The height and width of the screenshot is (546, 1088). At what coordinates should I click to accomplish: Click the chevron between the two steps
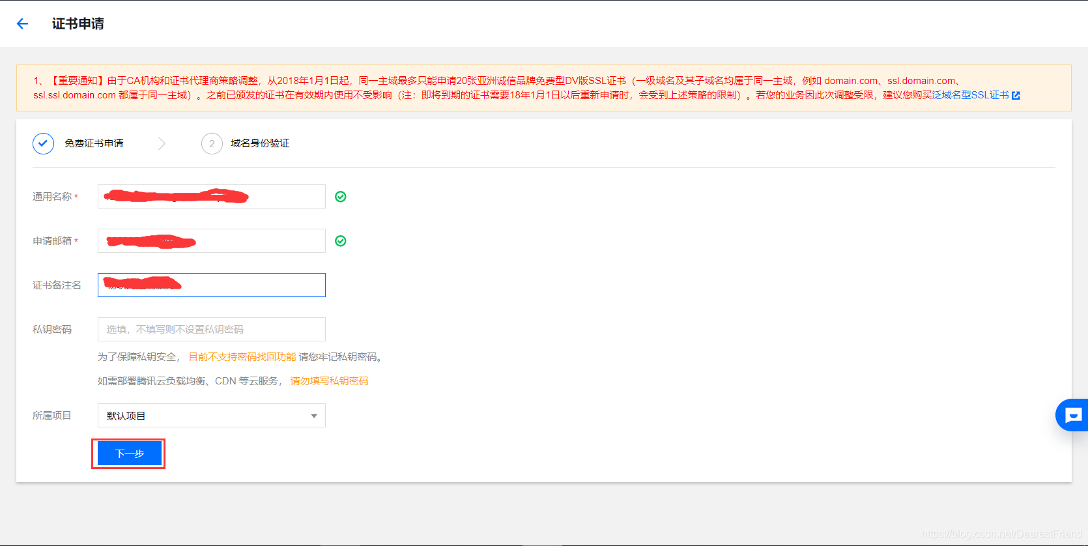[162, 143]
